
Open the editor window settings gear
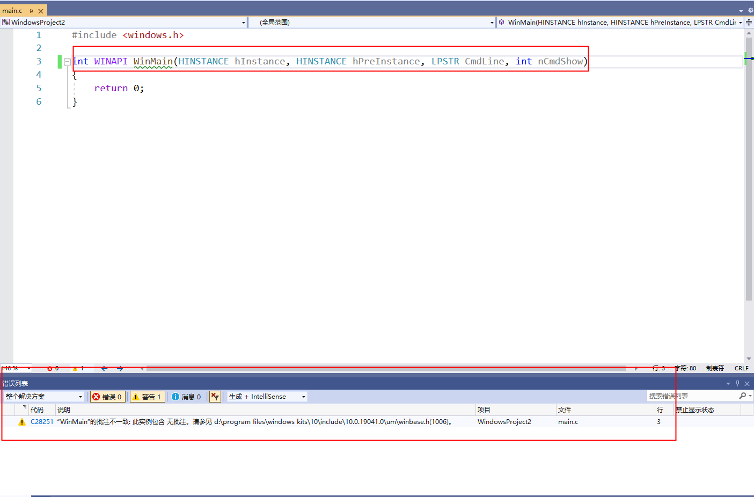750,10
